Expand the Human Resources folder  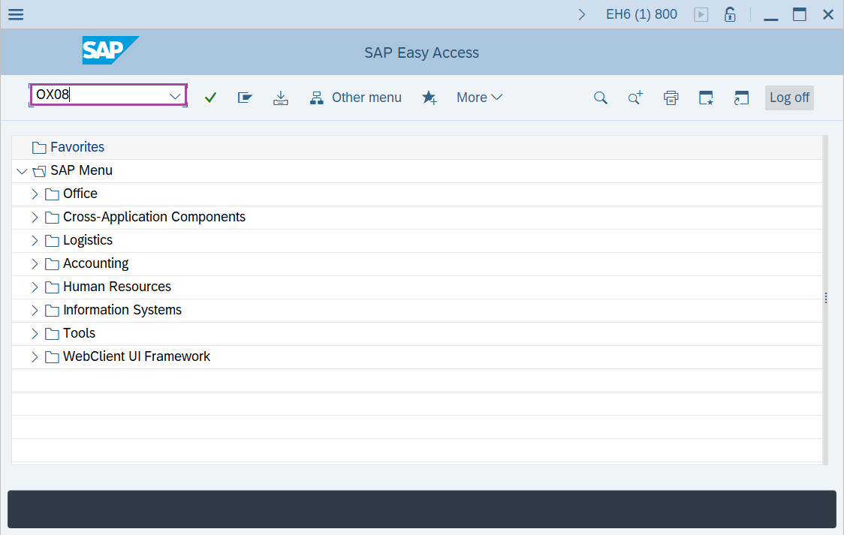pyautogui.click(x=35, y=287)
